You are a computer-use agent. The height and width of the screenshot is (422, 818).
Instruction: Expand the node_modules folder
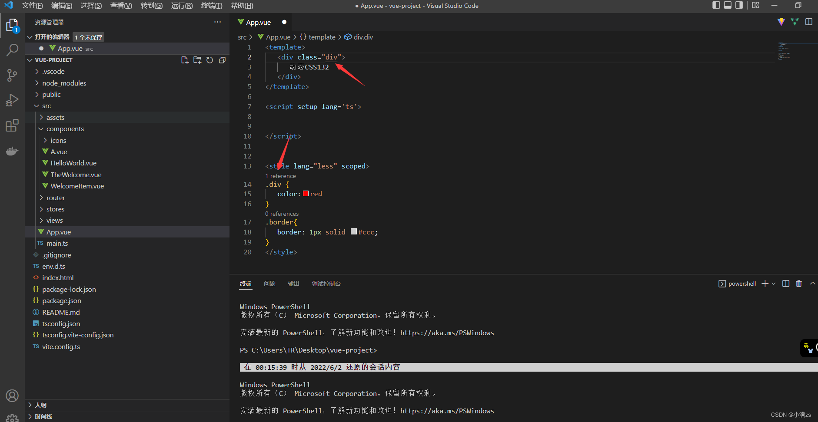click(x=37, y=83)
